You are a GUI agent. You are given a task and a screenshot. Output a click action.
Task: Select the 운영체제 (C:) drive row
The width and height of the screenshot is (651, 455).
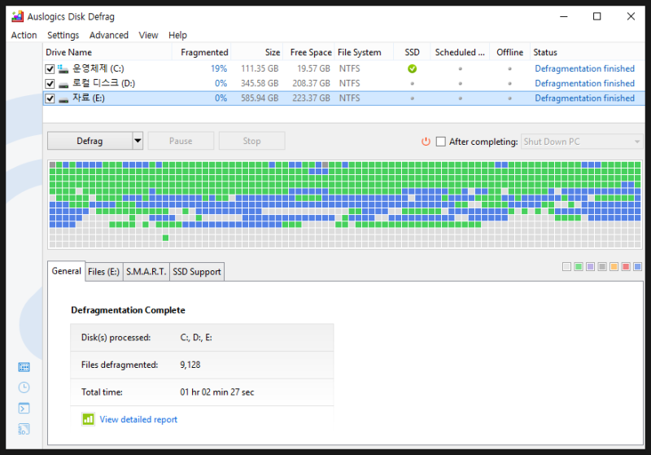343,68
